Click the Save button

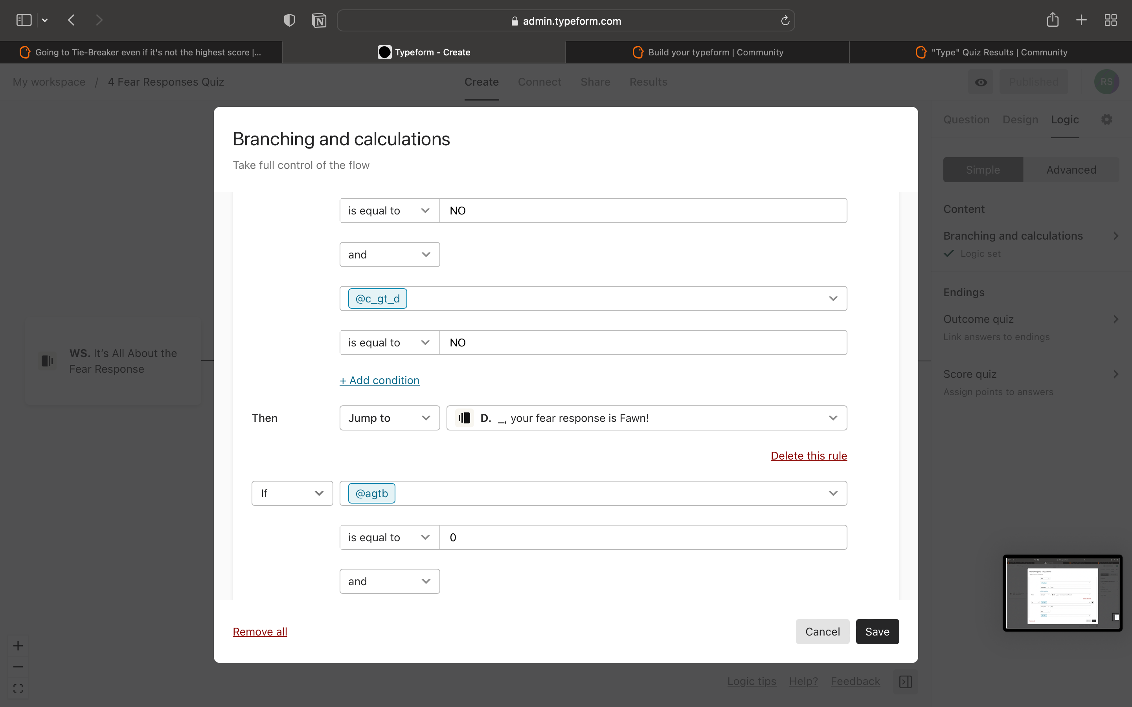coord(877,631)
